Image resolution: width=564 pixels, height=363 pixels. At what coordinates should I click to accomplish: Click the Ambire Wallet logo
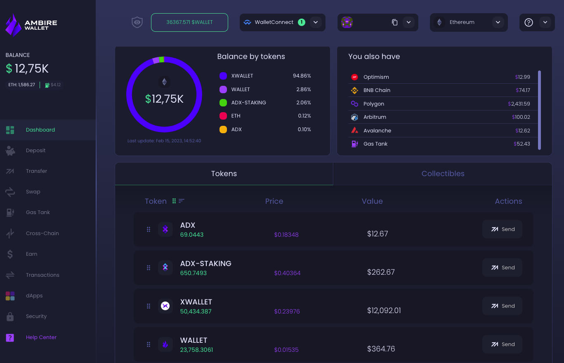pyautogui.click(x=31, y=25)
